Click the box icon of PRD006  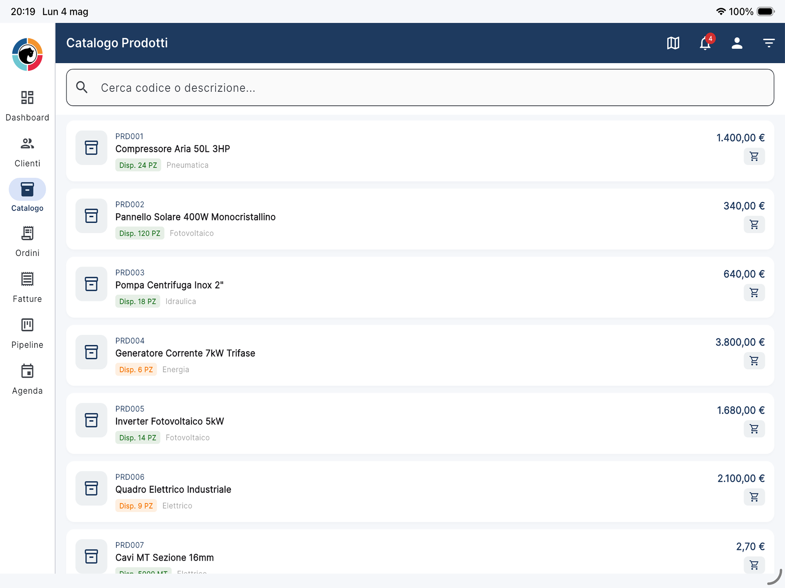click(x=91, y=488)
